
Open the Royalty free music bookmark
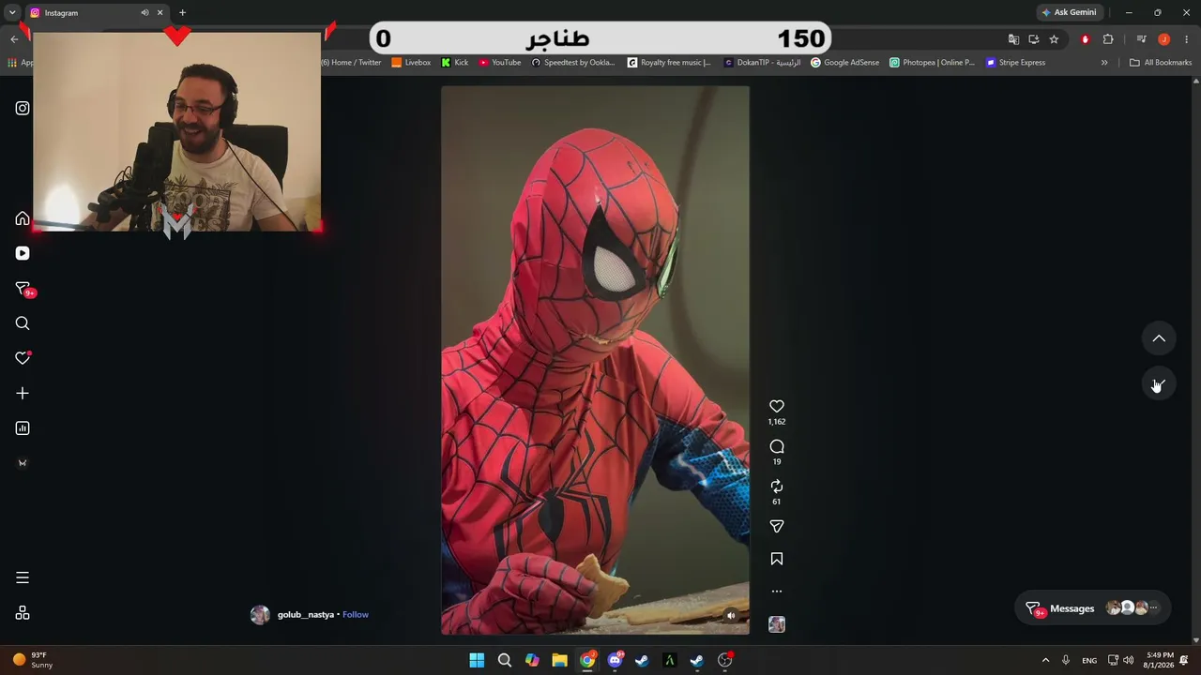669,63
